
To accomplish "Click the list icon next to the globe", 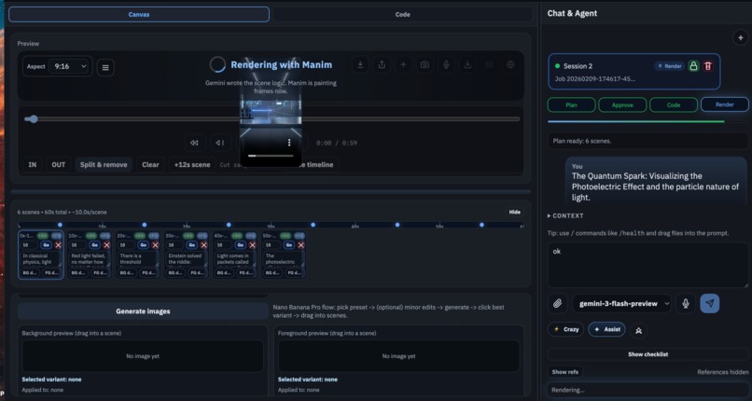I will coord(489,64).
